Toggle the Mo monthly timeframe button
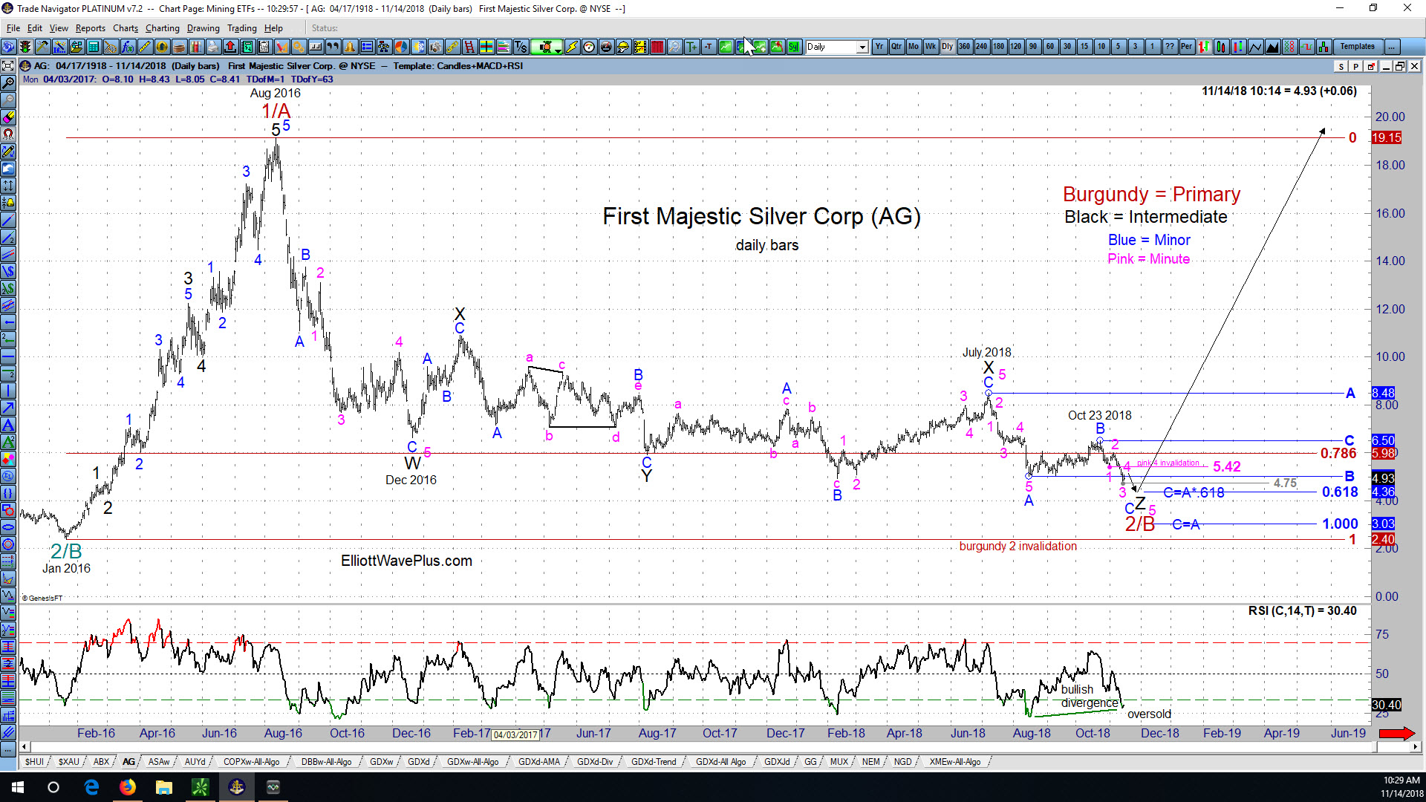The image size is (1426, 802). [x=914, y=47]
